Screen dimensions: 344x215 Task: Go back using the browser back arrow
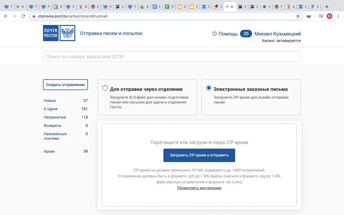(x=6, y=16)
